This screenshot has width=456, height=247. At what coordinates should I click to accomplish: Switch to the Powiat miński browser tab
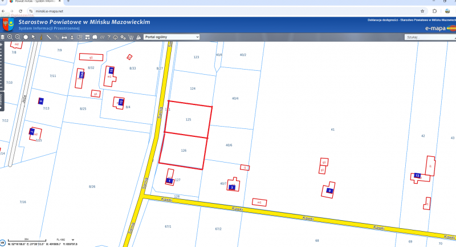(34, 2)
